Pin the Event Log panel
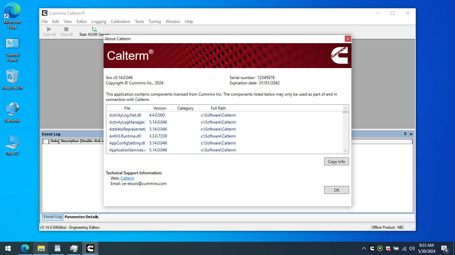Viewport: 455px width, 255px height. (x=405, y=134)
